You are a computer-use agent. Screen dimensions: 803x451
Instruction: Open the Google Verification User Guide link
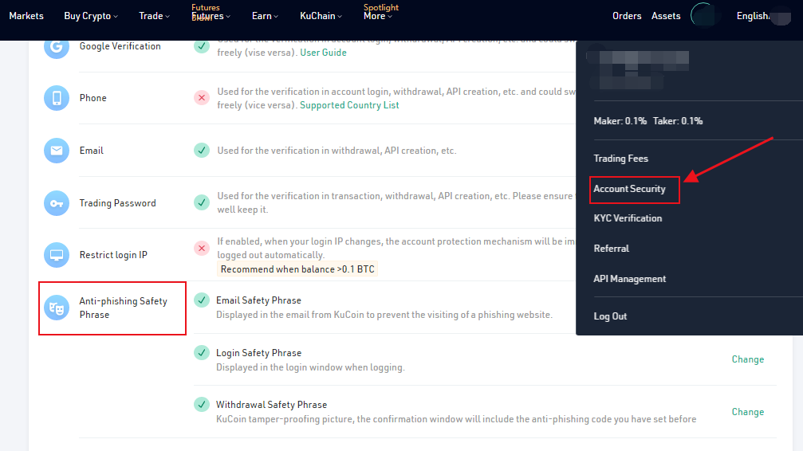click(323, 53)
